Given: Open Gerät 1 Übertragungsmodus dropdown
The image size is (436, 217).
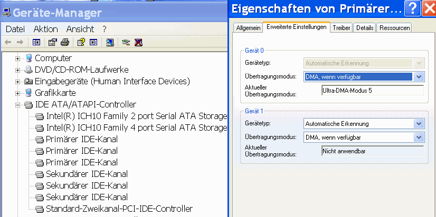Looking at the screenshot, I should tap(419, 137).
